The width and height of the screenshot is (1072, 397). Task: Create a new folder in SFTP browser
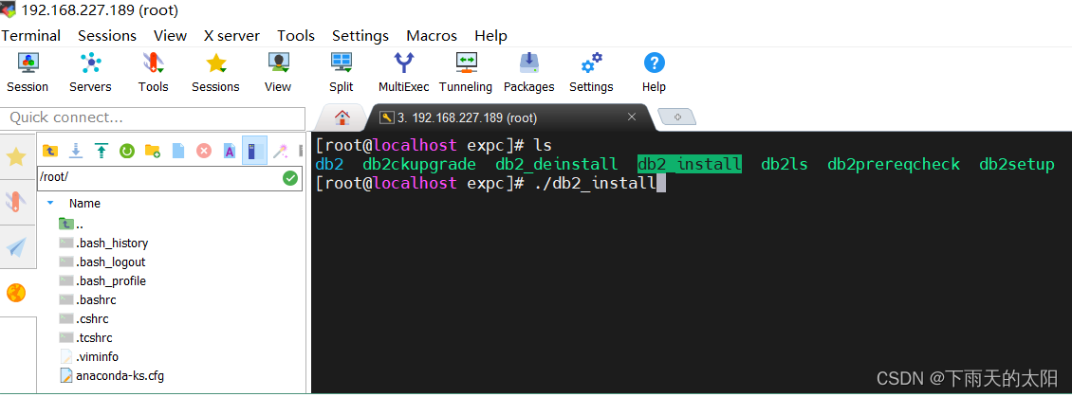(153, 151)
